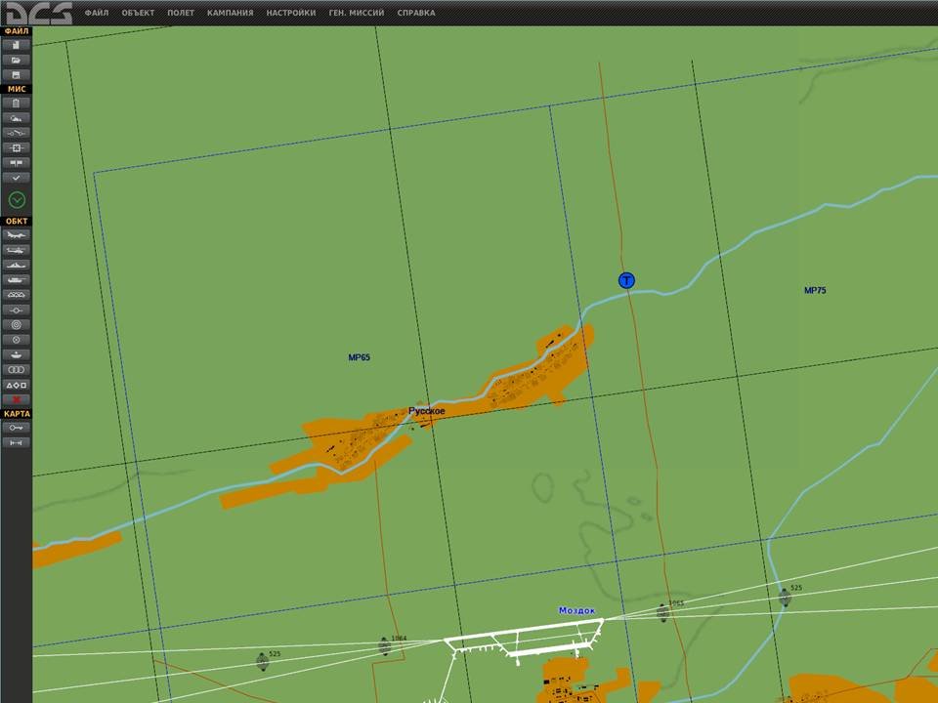This screenshot has height=703, width=938.
Task: Click the DCS logo
Action: [39, 13]
